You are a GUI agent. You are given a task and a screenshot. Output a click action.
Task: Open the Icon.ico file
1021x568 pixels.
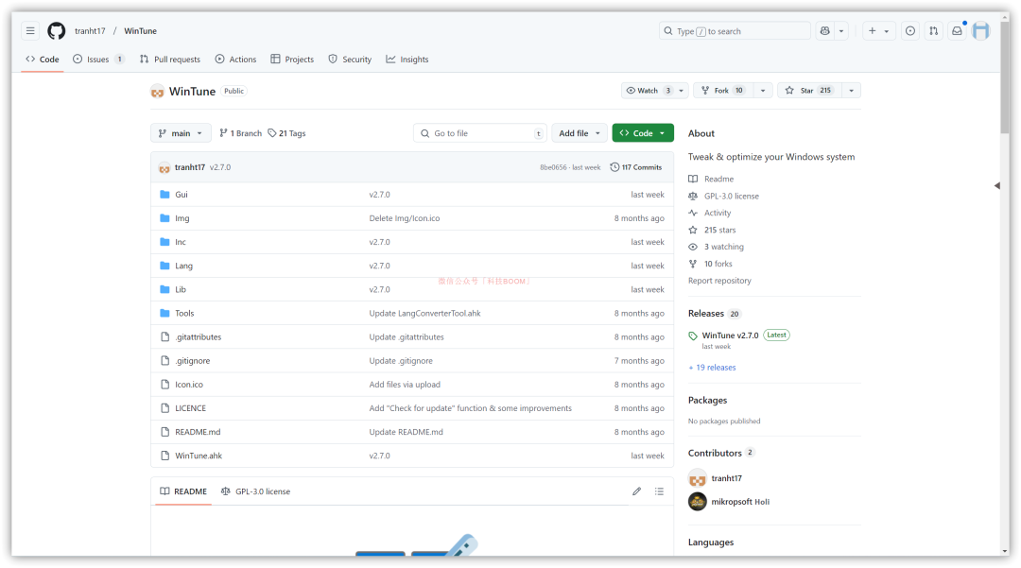click(189, 385)
